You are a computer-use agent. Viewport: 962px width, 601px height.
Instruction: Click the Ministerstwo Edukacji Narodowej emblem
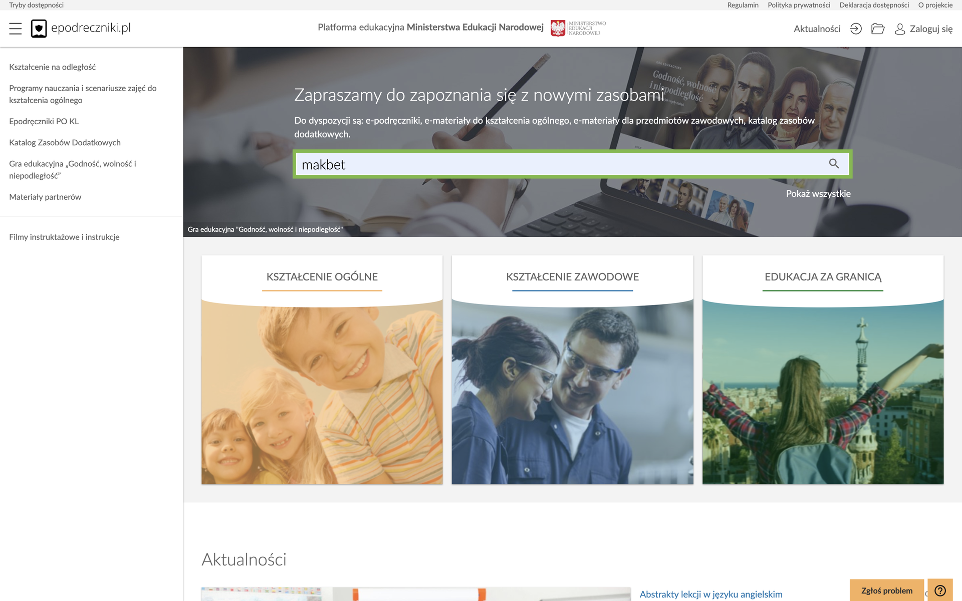558,28
